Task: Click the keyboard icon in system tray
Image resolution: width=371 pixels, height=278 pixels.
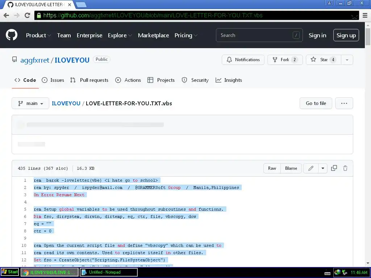Action: [328, 273]
